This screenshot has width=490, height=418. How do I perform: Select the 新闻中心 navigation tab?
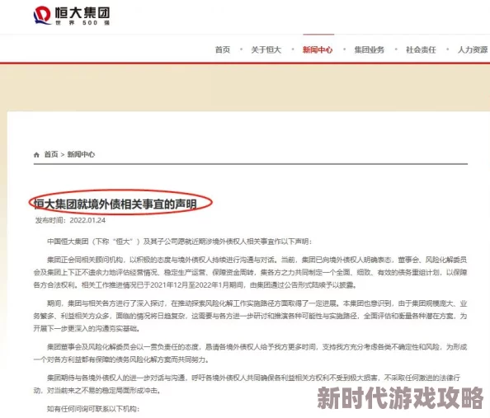[318, 49]
